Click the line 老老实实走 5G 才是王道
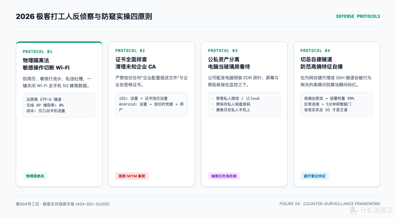396x218 pixels. coord(326,110)
